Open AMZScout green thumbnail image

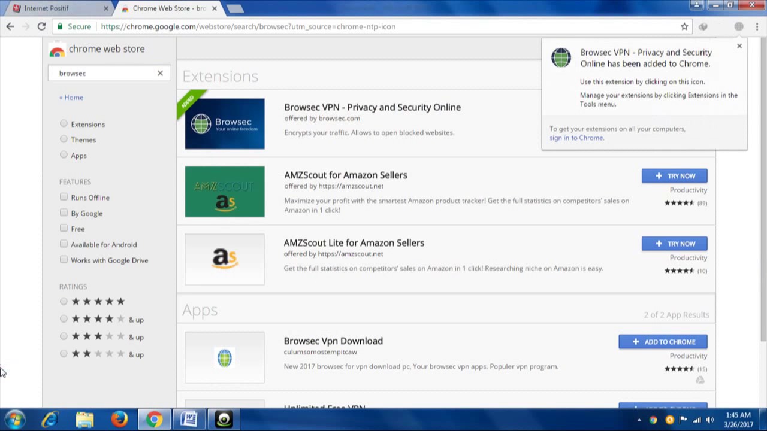click(225, 192)
